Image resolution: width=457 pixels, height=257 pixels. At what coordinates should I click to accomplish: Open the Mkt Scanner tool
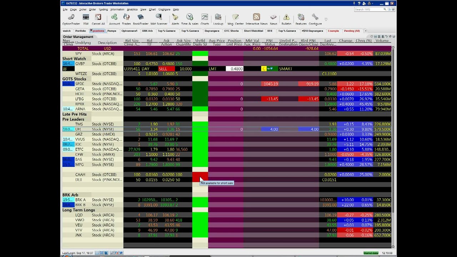(x=159, y=20)
